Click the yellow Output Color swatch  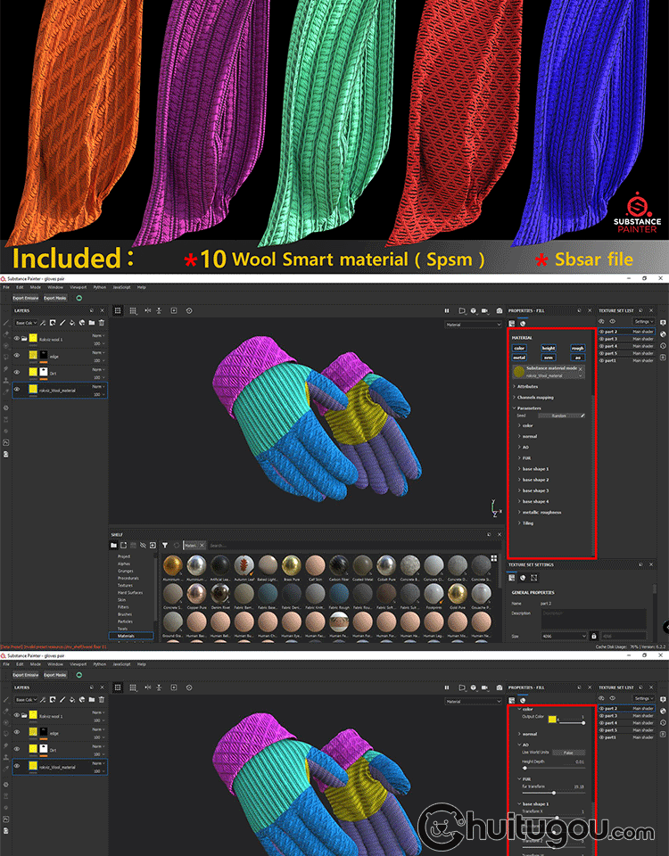coord(551,719)
